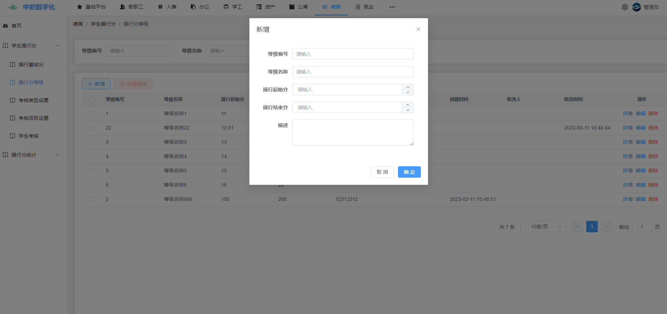The image size is (667, 314).
Task: Select 考核类型设置 in the sidebar
Action: [33, 100]
